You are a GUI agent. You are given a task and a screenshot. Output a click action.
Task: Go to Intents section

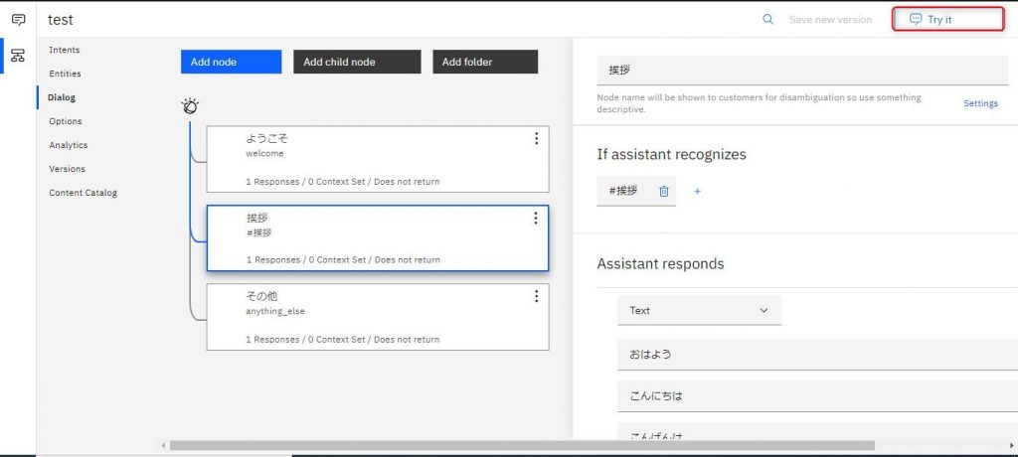[x=65, y=50]
